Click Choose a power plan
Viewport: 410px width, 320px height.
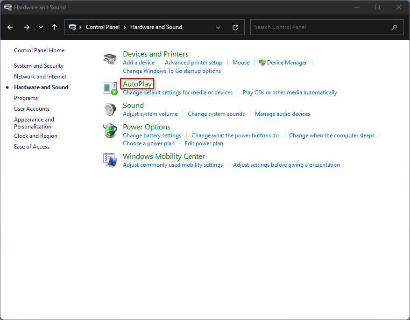(x=148, y=143)
